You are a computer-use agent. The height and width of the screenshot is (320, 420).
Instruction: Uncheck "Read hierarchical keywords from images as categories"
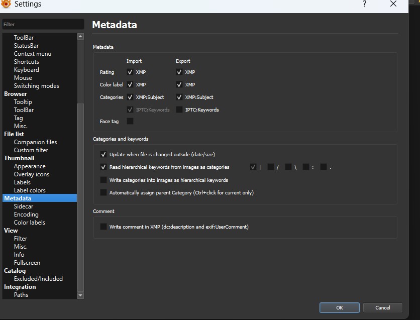(103, 167)
